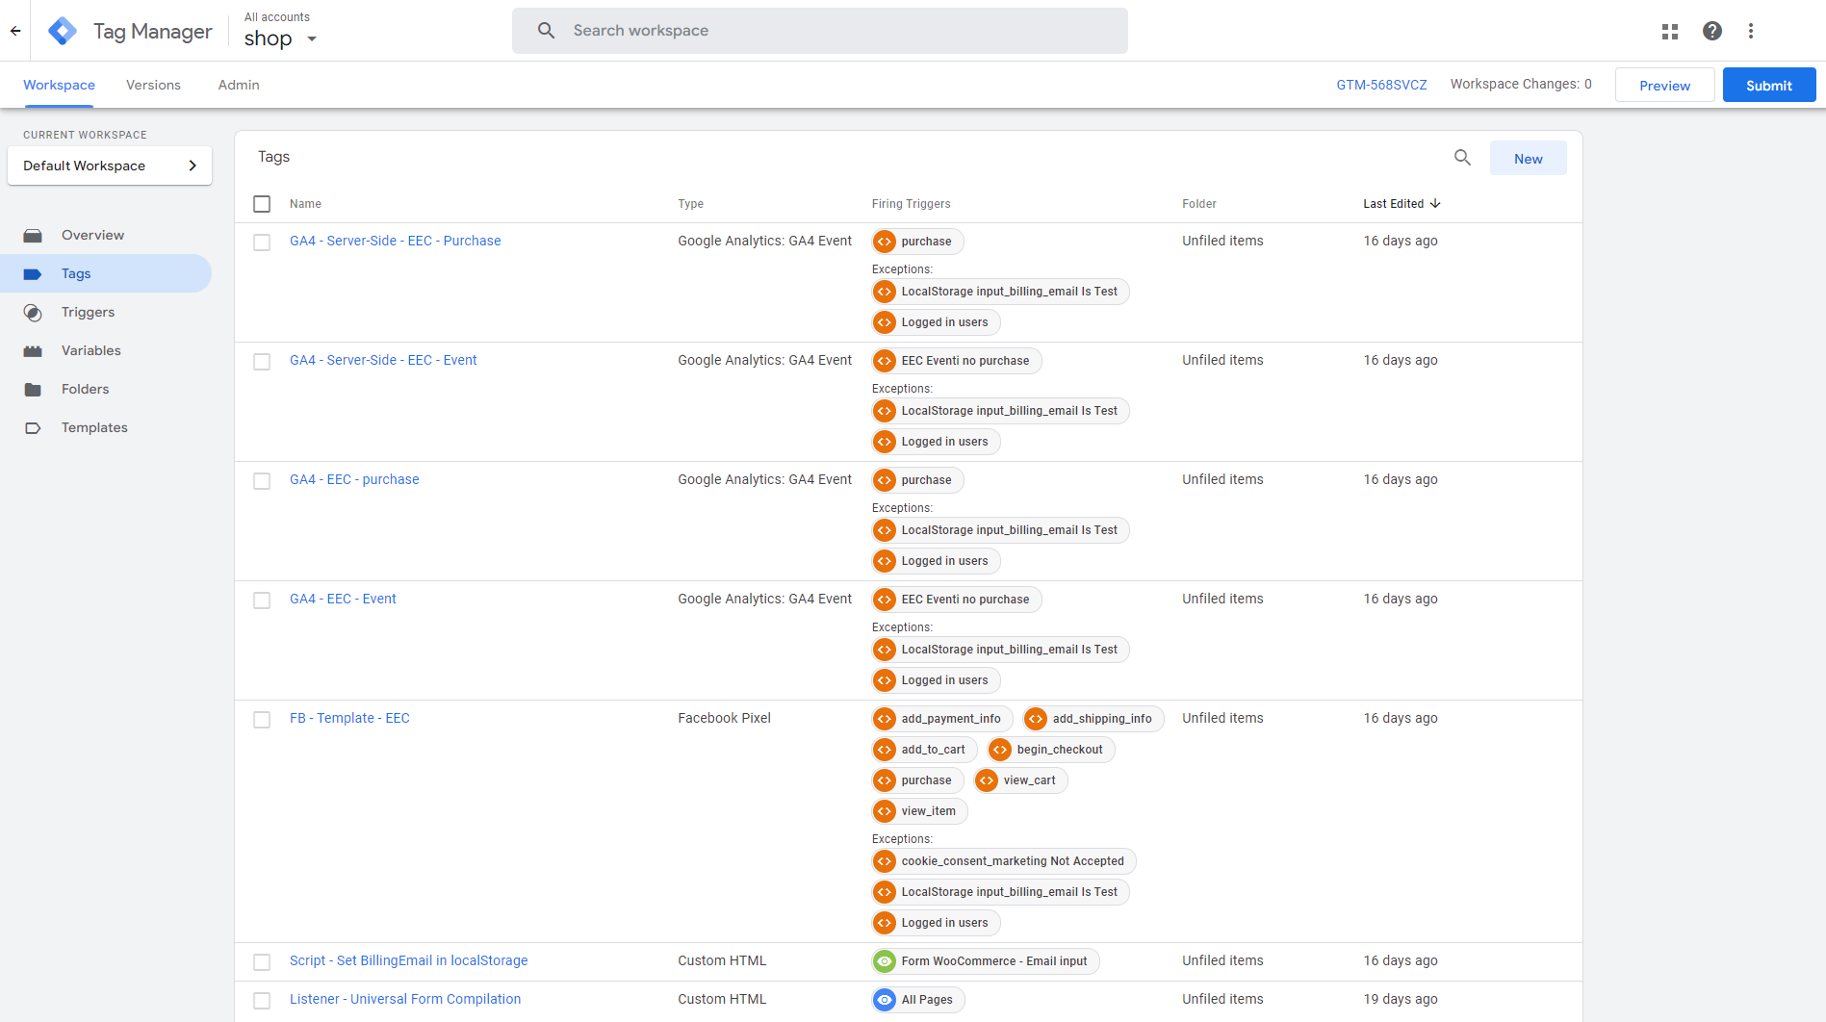The width and height of the screenshot is (1826, 1022).
Task: Click the Submit button
Action: pyautogui.click(x=1768, y=85)
